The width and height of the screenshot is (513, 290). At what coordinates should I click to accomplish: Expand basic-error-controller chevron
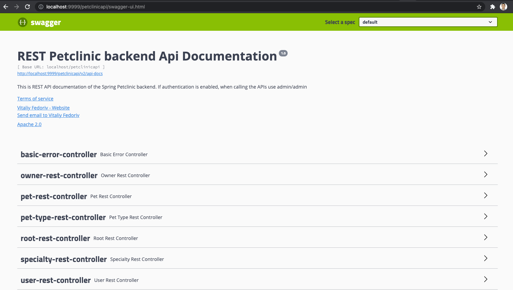pyautogui.click(x=486, y=153)
